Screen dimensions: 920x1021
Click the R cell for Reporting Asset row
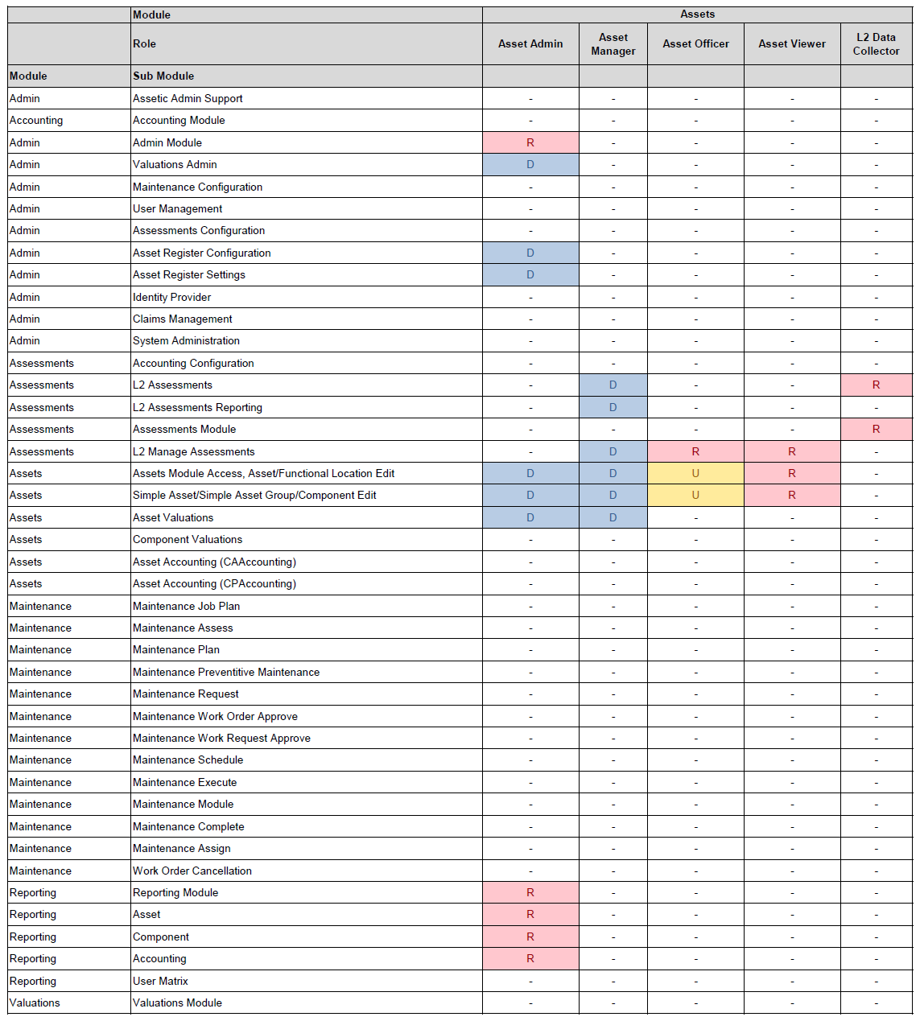tap(530, 914)
